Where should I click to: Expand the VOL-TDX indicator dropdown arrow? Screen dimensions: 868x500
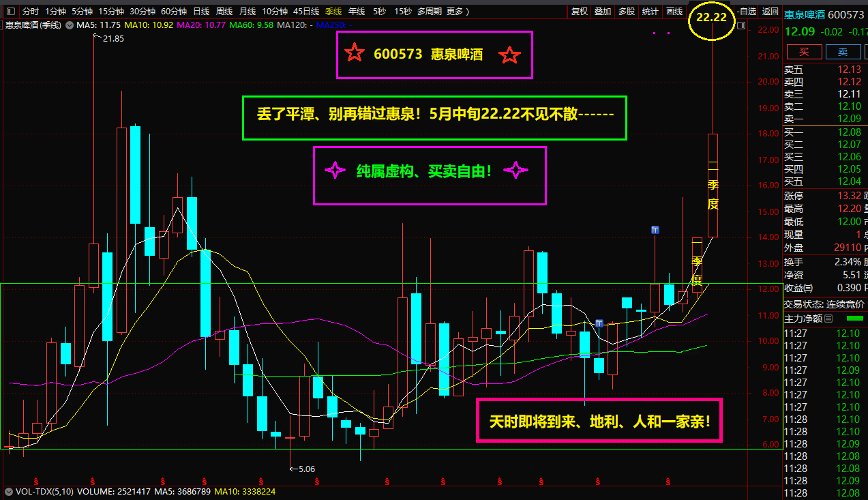tap(9, 491)
